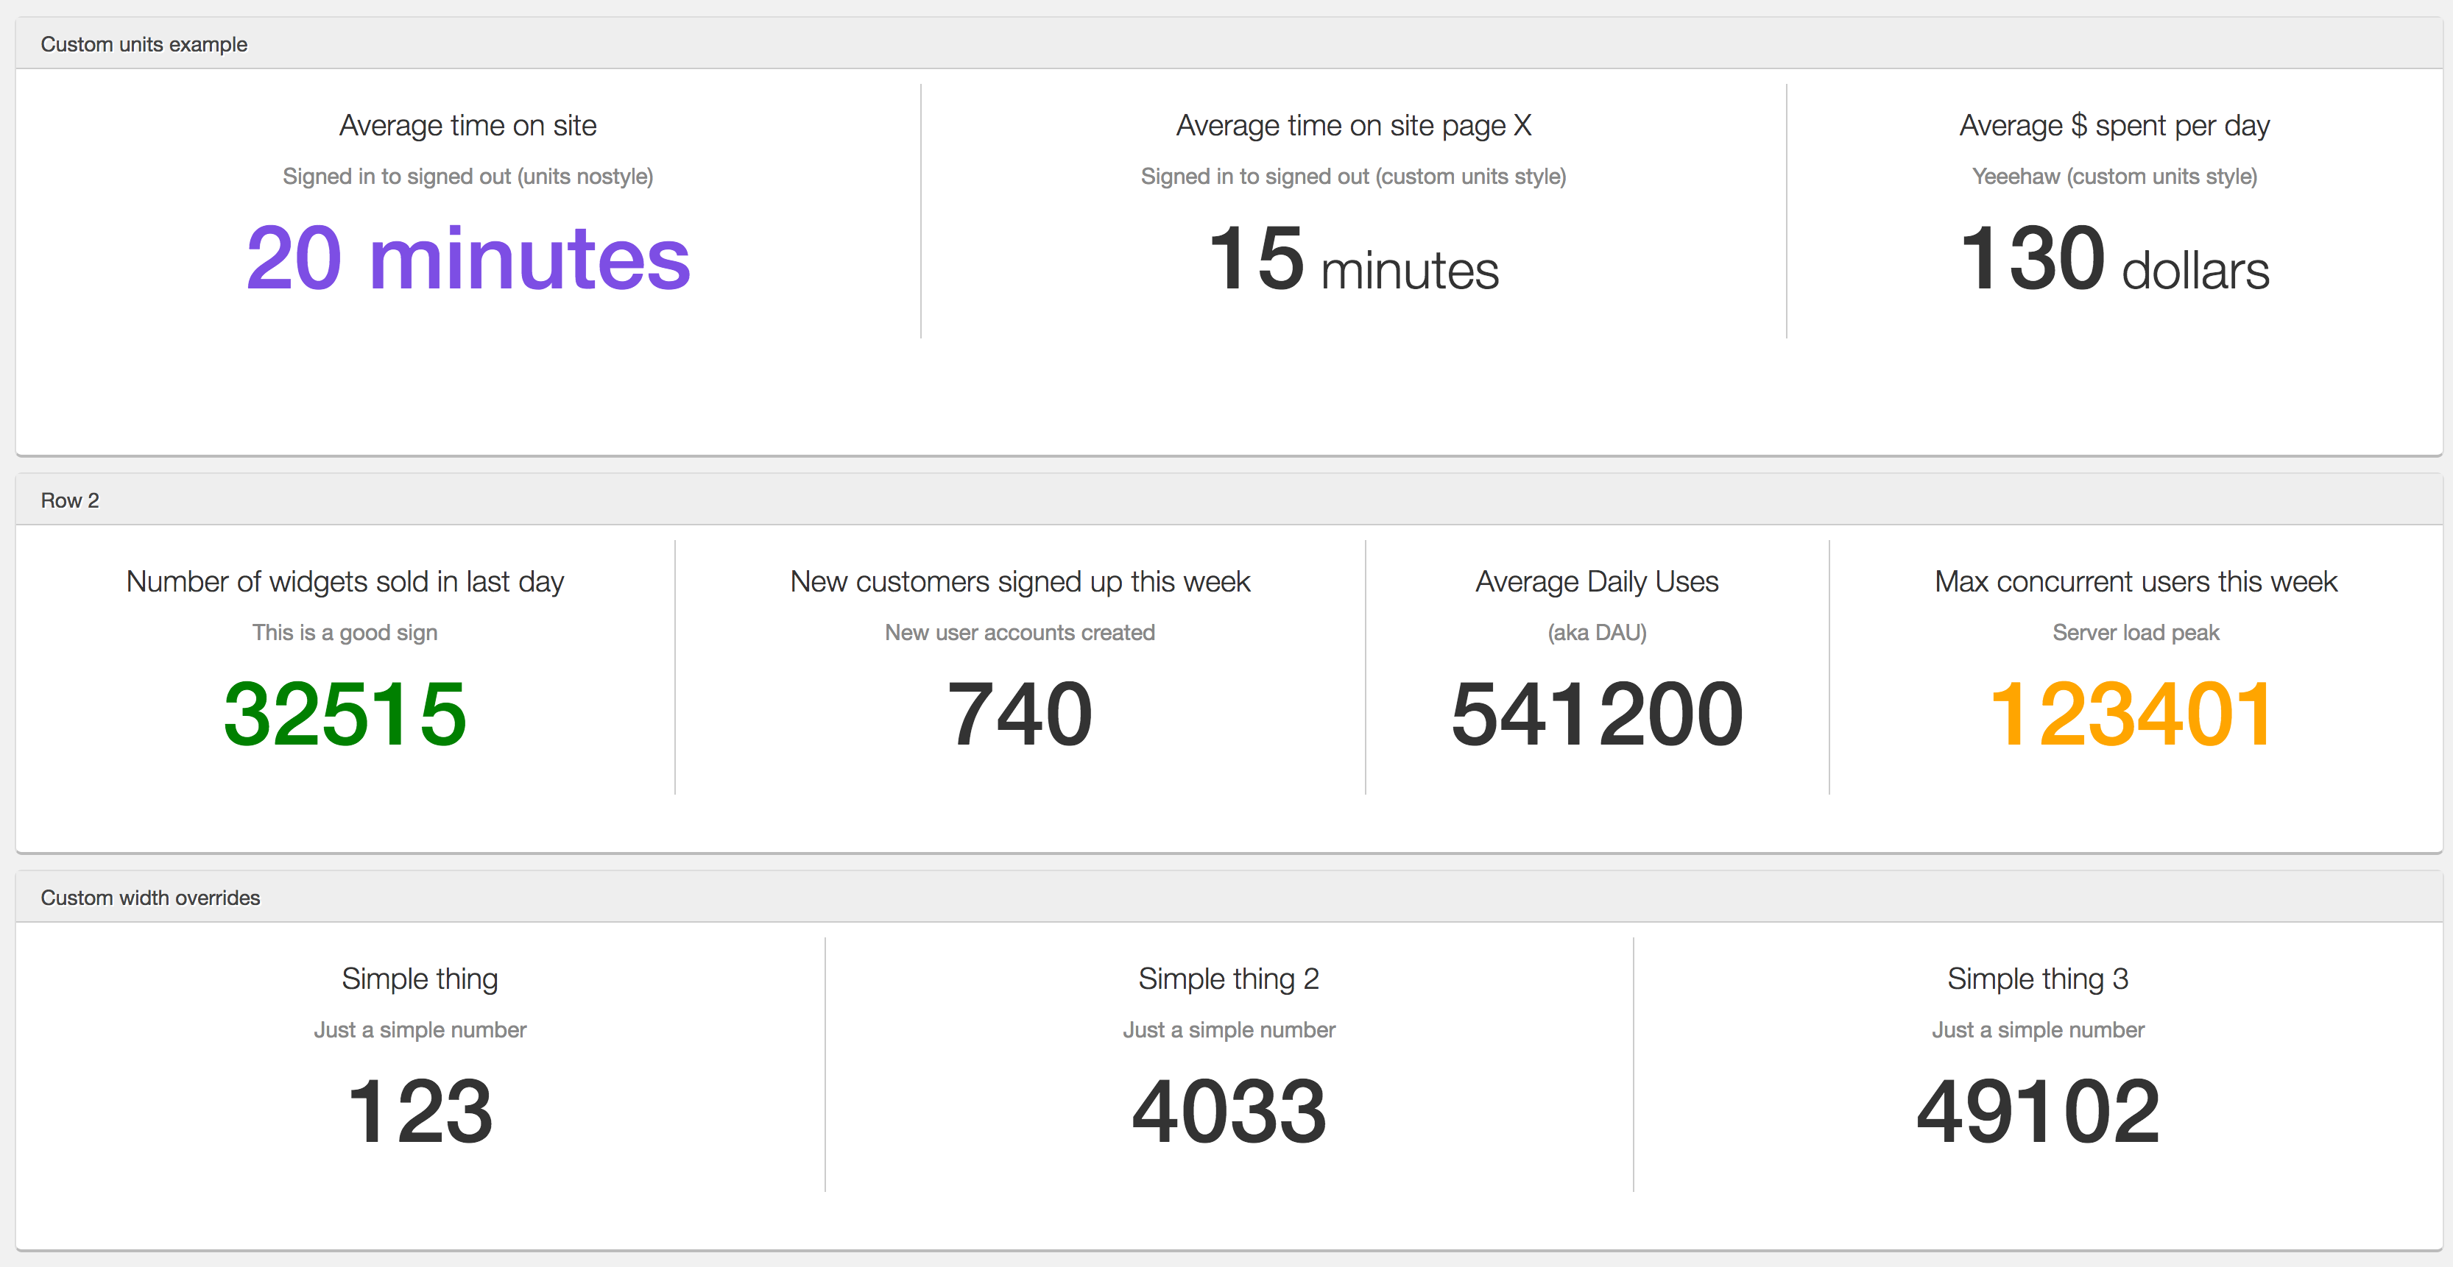The width and height of the screenshot is (2453, 1267).
Task: Select the Average time on site title
Action: click(x=467, y=124)
